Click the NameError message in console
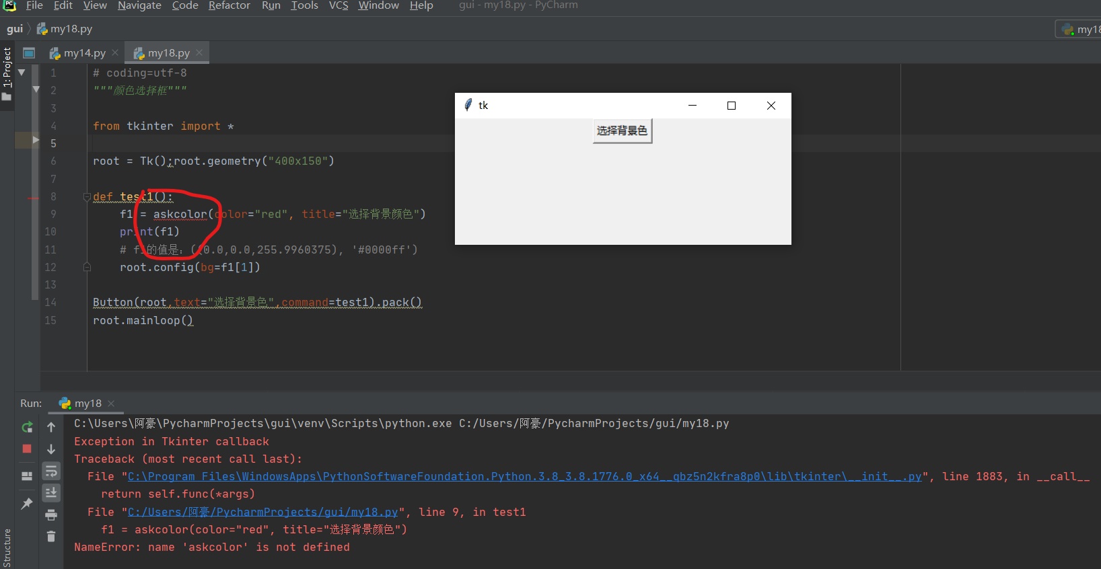The width and height of the screenshot is (1101, 569). pos(212,547)
